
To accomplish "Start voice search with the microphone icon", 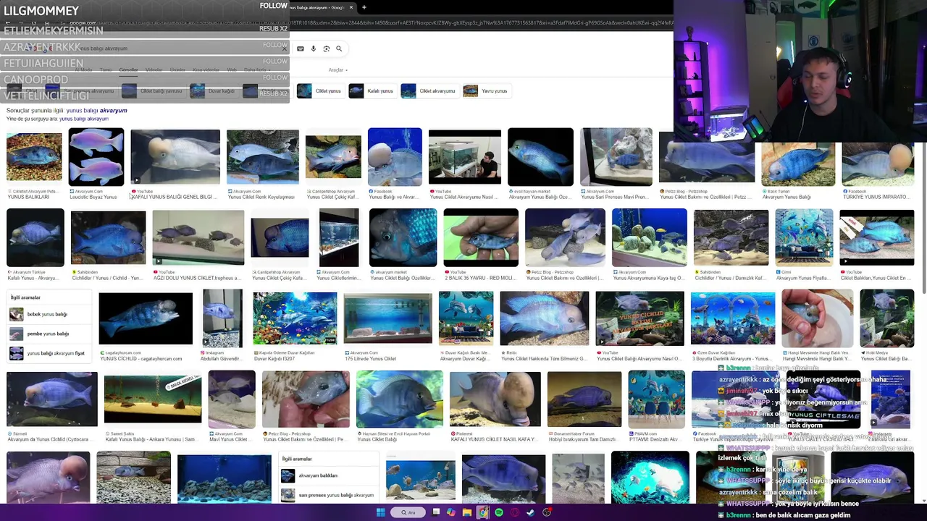I will (x=314, y=48).
